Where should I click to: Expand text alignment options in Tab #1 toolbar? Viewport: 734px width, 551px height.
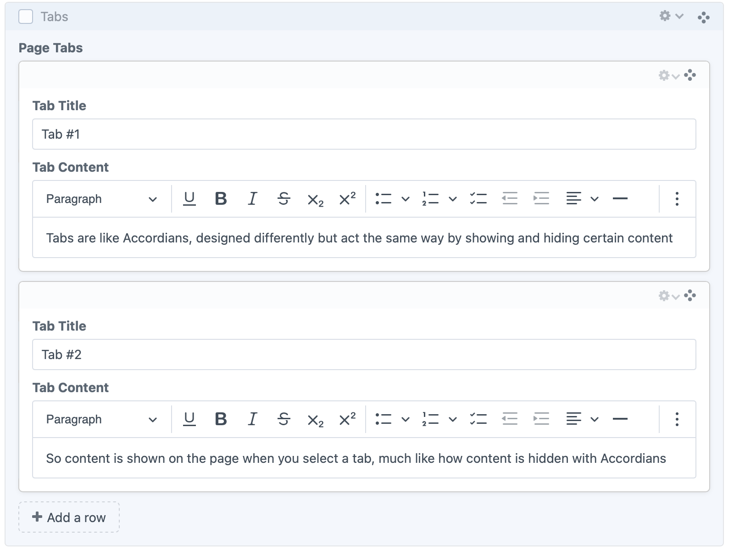(594, 199)
